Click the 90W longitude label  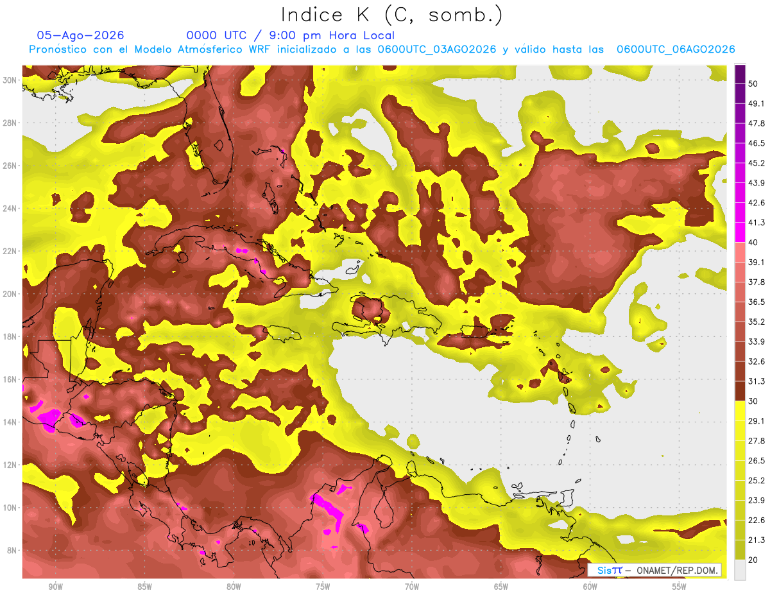point(55,587)
